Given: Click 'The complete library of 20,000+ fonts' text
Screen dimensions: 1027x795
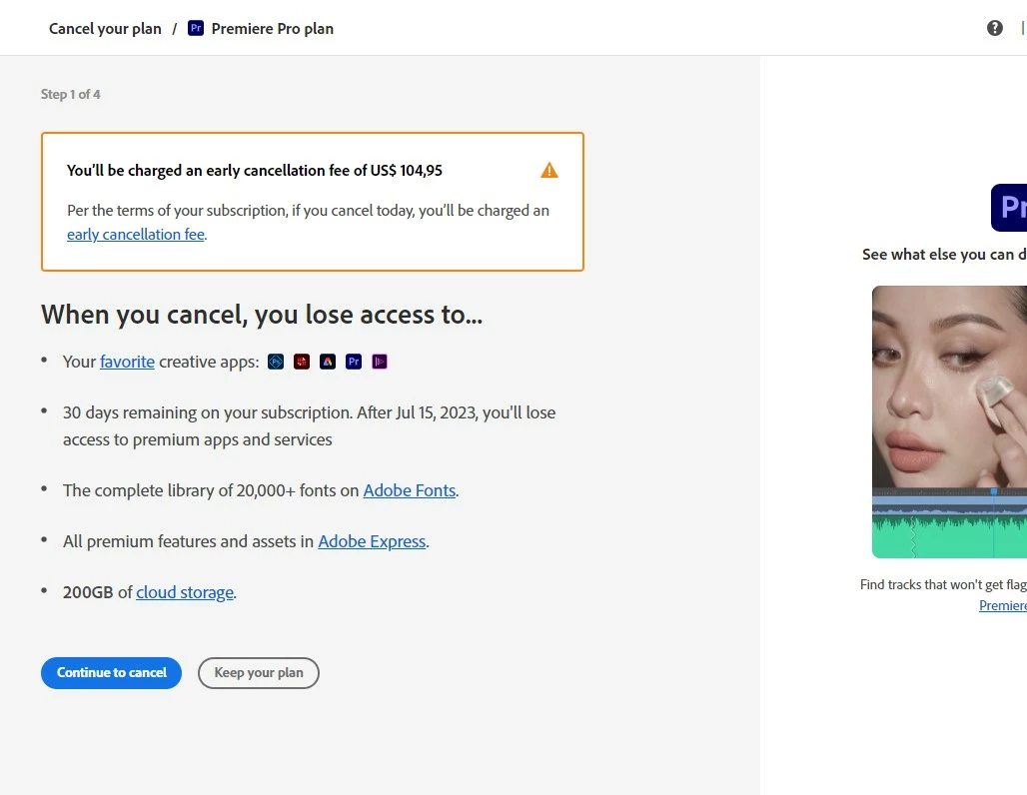Looking at the screenshot, I should [211, 490].
